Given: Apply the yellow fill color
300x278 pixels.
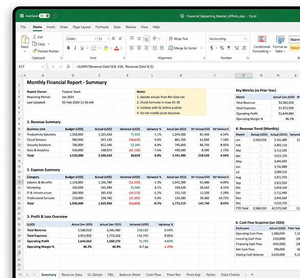Looking at the screenshot, I should click(x=106, y=48).
